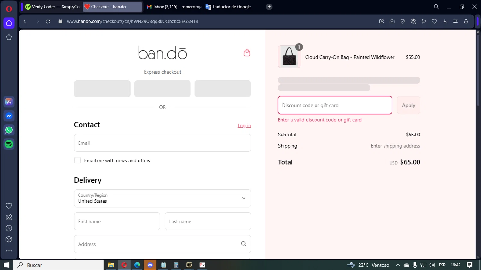Open the profile account icon
The image size is (481, 270).
pos(466,21)
